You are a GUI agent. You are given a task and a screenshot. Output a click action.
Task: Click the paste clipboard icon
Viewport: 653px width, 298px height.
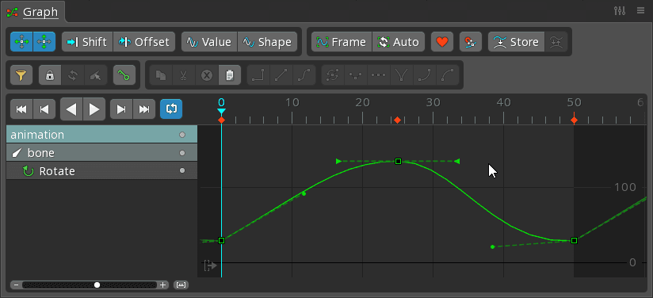[229, 75]
